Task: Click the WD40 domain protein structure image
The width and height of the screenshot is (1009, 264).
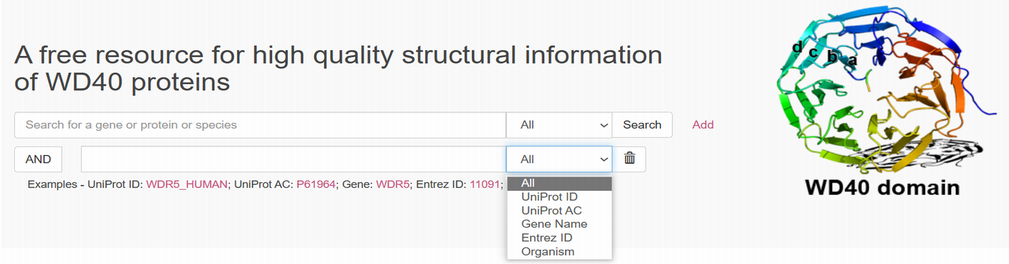Action: coord(882,101)
